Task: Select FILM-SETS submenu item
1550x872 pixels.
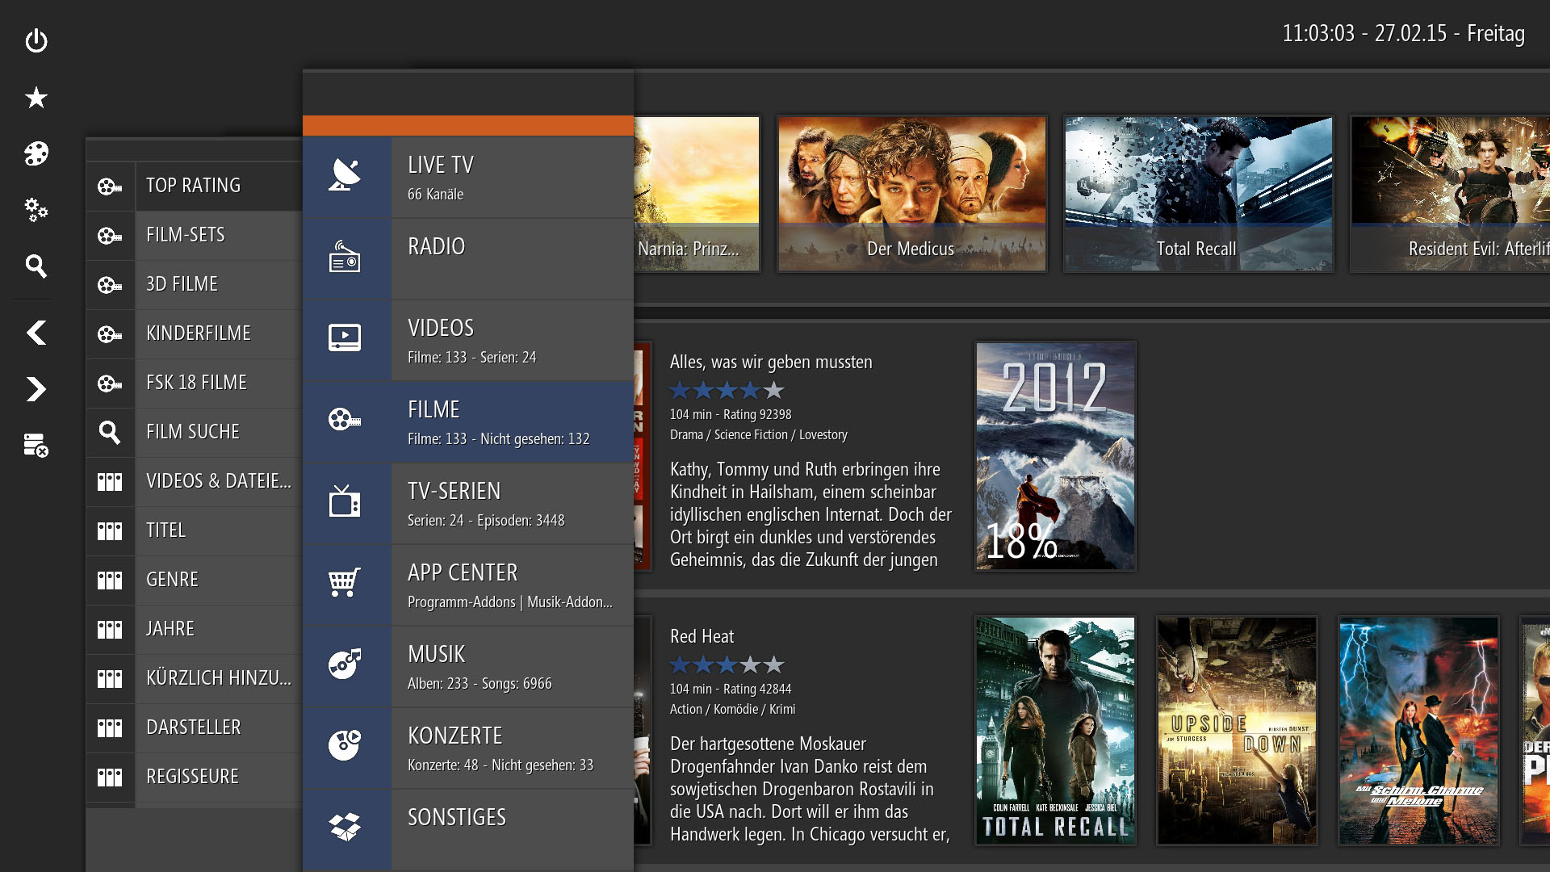Action: tap(194, 235)
